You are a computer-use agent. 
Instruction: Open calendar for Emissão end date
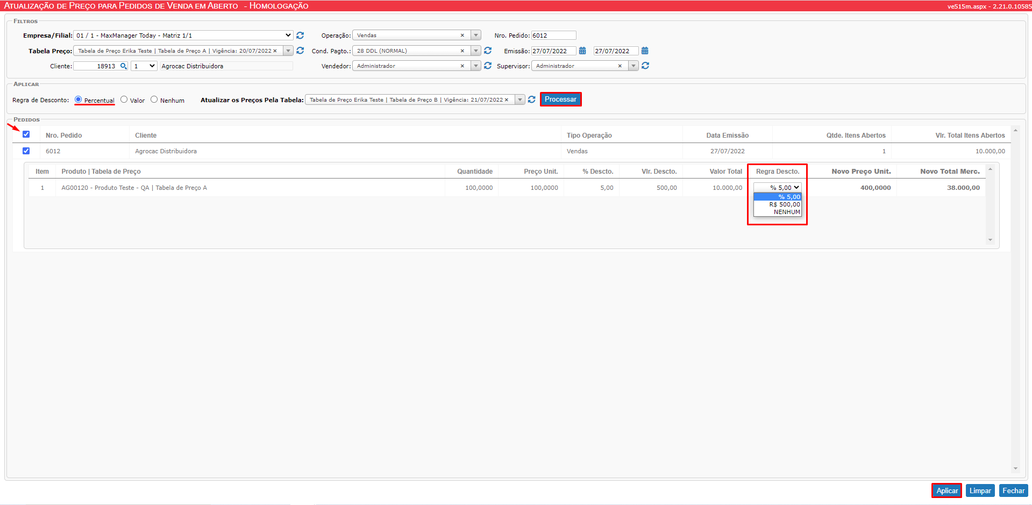(645, 51)
